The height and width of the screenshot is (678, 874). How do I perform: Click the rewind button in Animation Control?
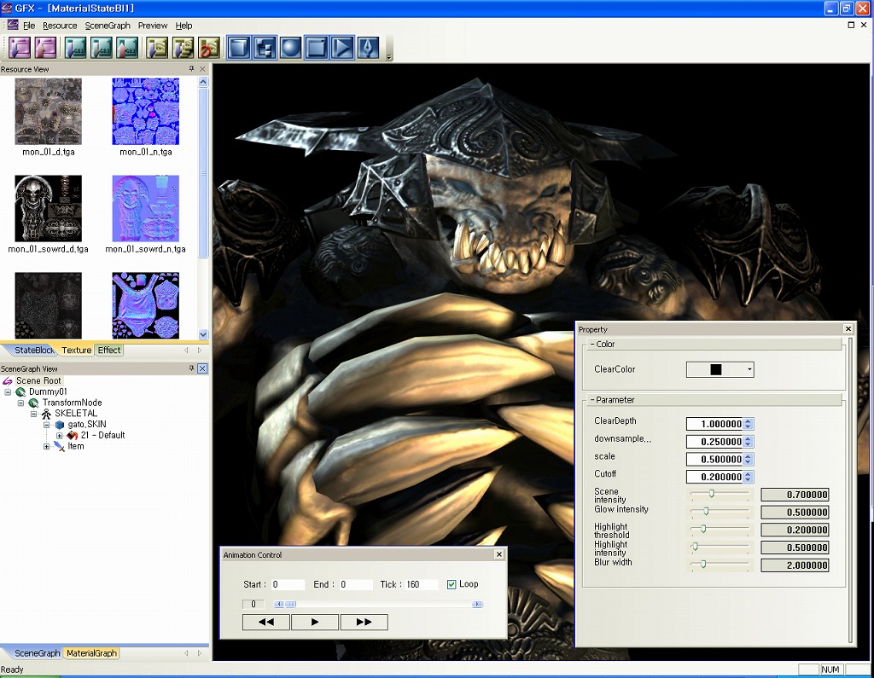tap(266, 622)
